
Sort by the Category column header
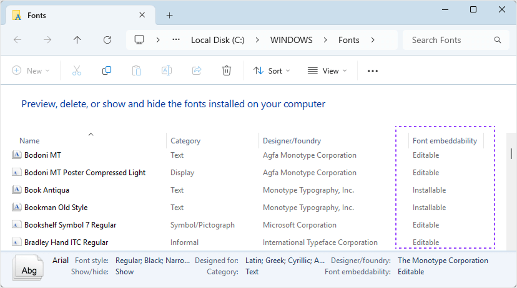[x=185, y=141]
